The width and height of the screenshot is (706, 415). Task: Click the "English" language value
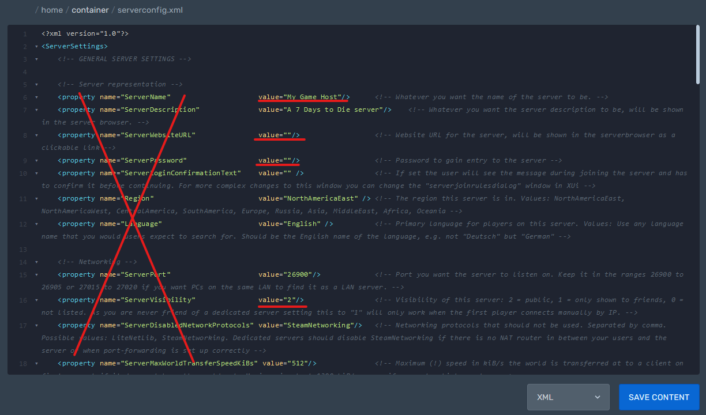coord(302,224)
